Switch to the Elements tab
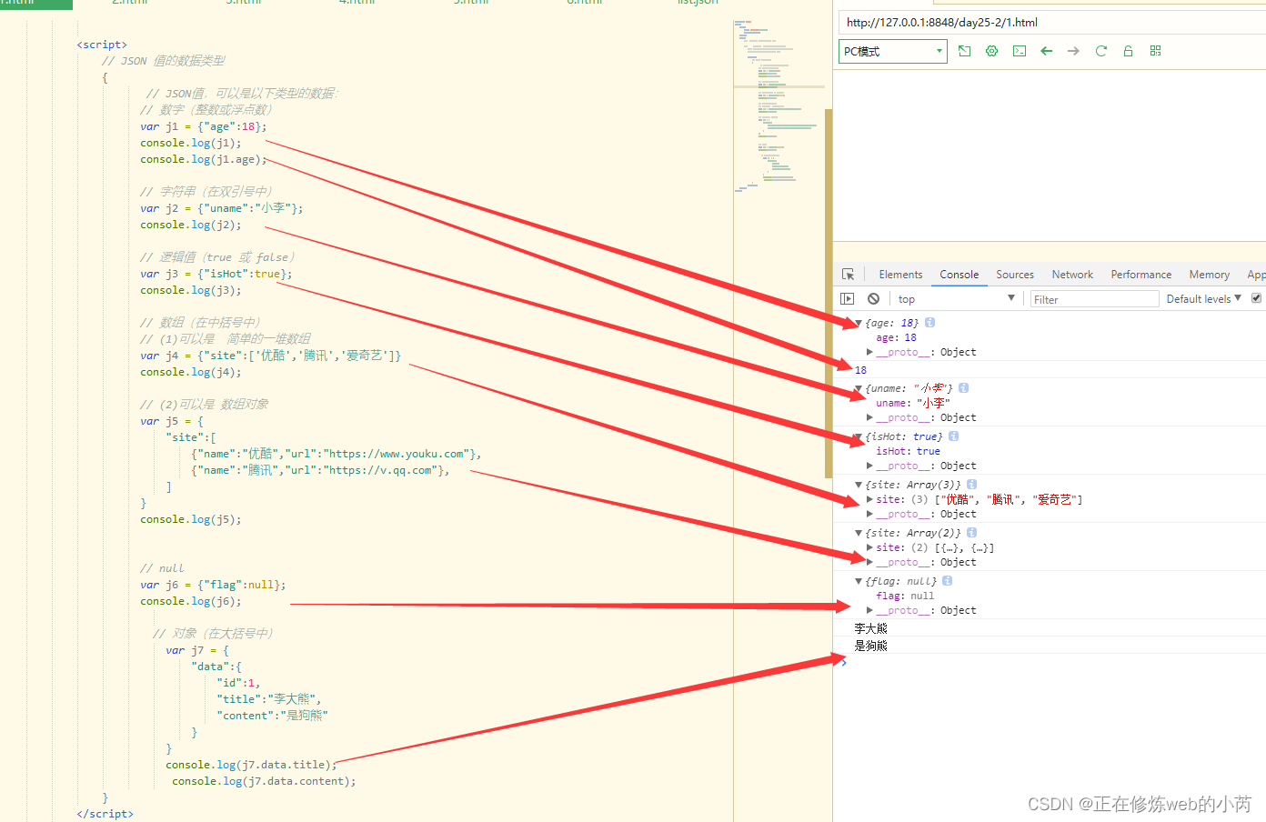 [900, 275]
